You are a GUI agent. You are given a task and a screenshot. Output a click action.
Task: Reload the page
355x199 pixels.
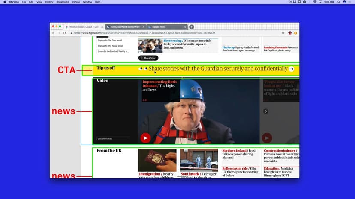[x=65, y=33]
